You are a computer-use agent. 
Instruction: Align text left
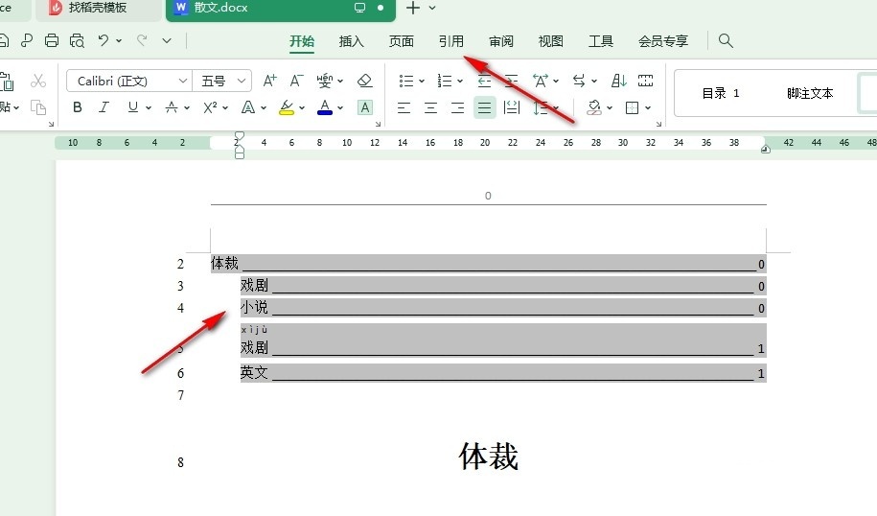[404, 107]
